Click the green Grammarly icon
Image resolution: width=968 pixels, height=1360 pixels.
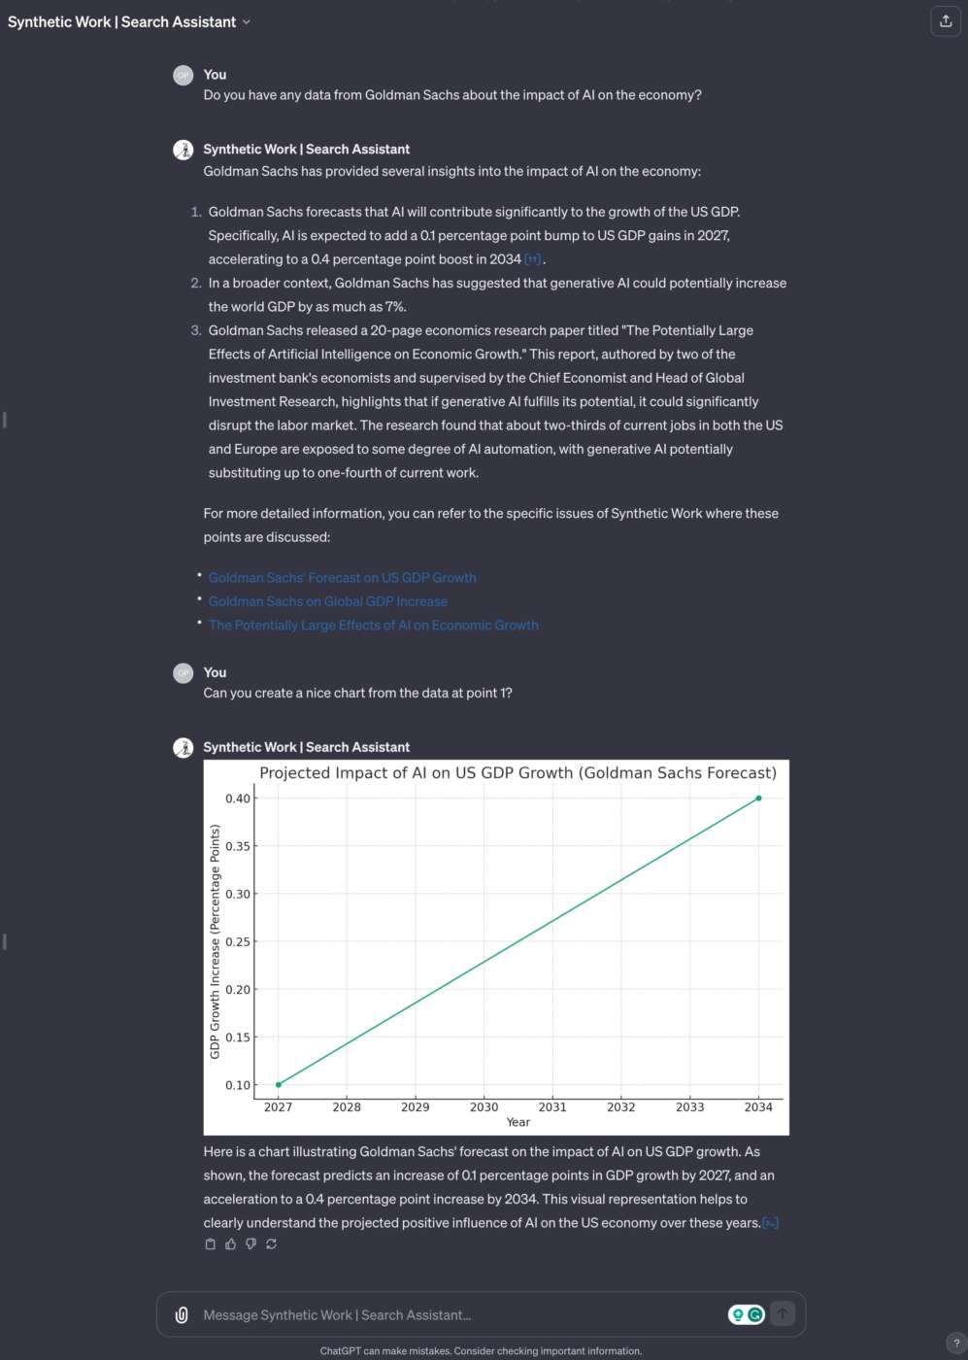755,1314
